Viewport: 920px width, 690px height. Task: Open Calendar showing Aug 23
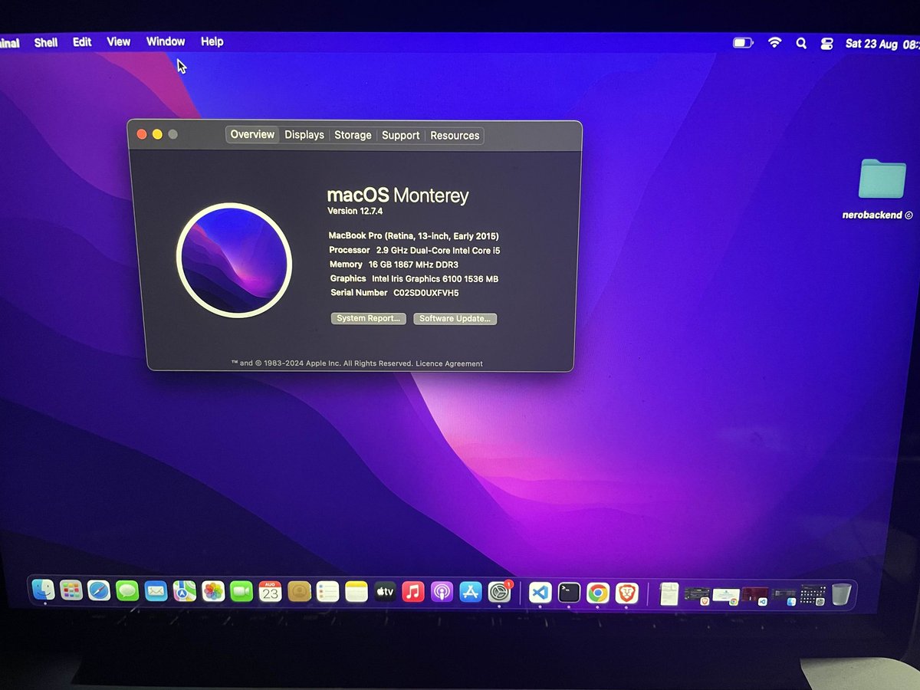[x=270, y=591]
